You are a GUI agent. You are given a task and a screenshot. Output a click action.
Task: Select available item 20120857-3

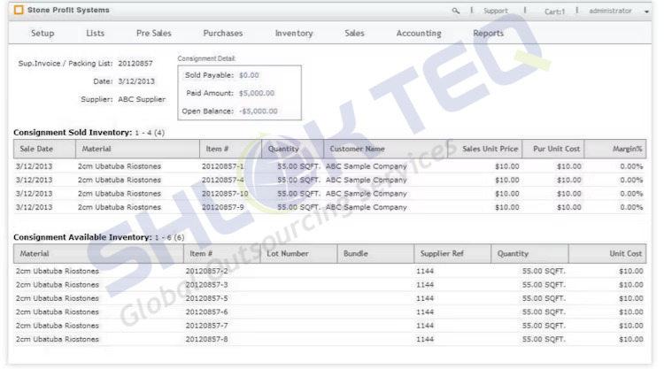click(x=206, y=285)
